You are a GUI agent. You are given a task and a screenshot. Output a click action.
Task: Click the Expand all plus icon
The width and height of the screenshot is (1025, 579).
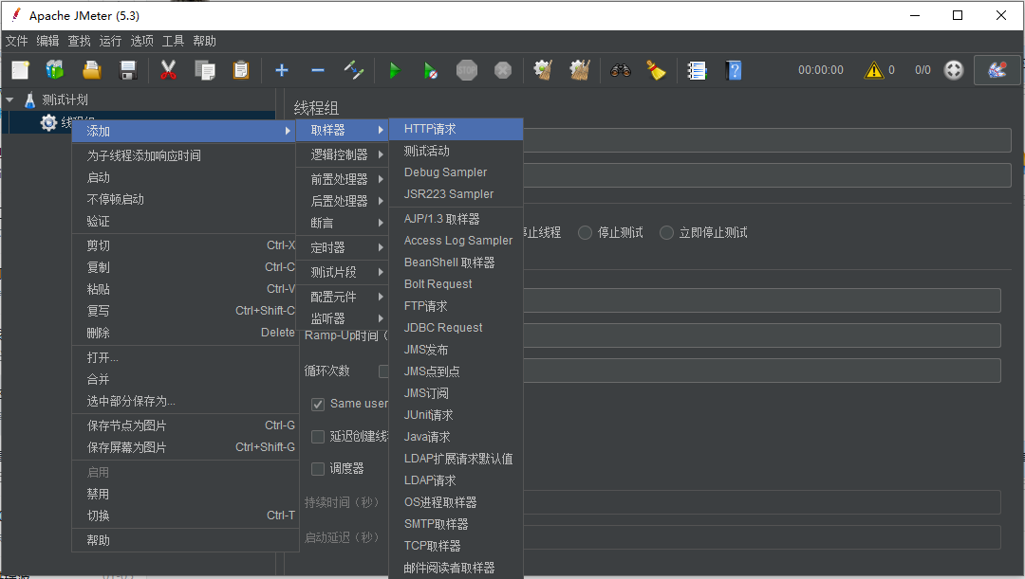[282, 70]
